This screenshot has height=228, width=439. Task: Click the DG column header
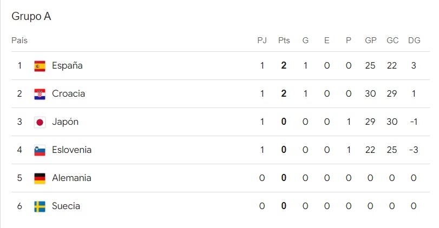click(414, 41)
